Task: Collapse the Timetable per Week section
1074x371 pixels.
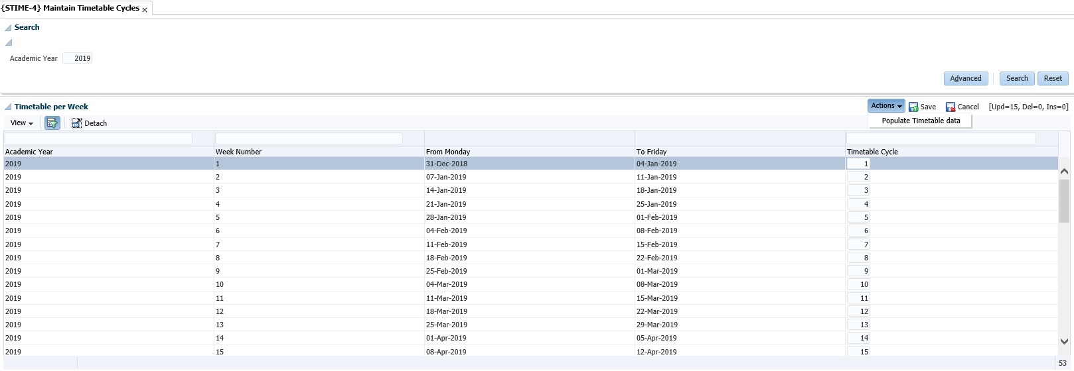Action: (x=8, y=107)
